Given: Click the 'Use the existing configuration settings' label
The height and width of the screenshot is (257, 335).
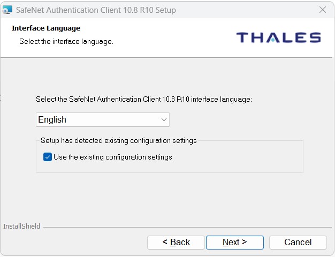Looking at the screenshot, I should [113, 157].
